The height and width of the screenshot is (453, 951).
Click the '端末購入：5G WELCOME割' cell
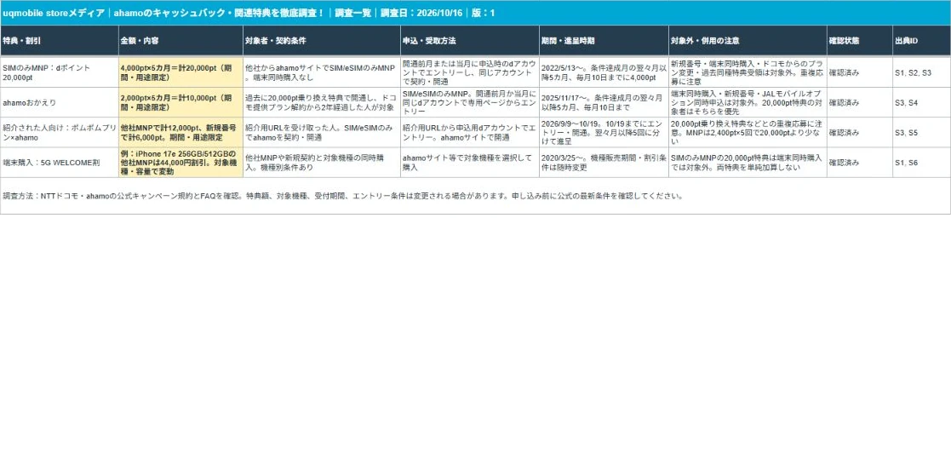pos(60,162)
